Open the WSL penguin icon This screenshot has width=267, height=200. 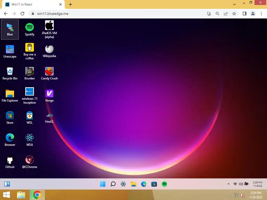tap(30, 118)
